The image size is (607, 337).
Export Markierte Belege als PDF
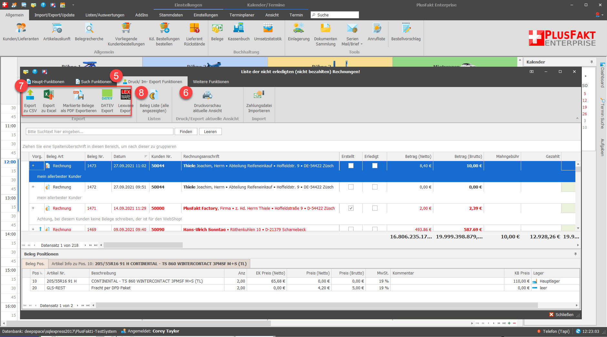point(78,101)
